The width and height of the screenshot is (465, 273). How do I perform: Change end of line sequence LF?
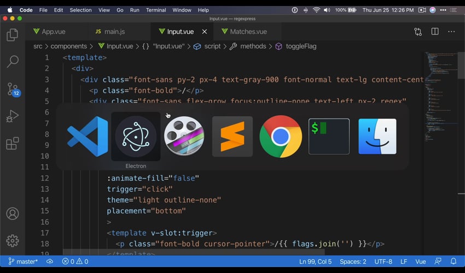(404, 262)
